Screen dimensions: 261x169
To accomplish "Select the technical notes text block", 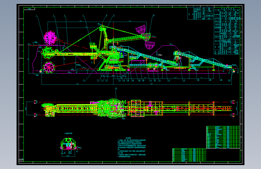I will point(132,148).
